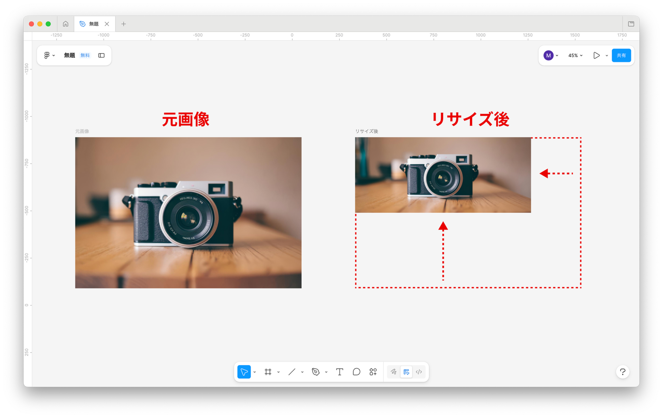Open the Actions and components tool
663x418 pixels.
click(373, 372)
